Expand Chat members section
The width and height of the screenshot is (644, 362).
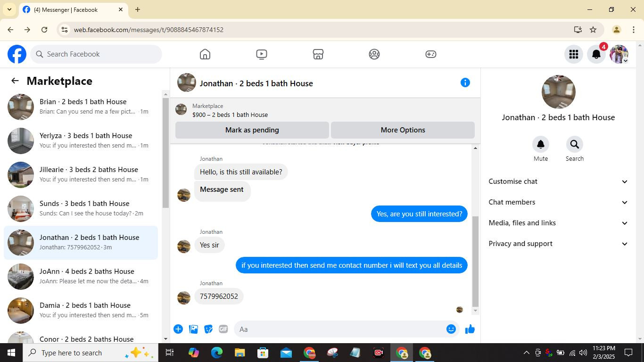pyautogui.click(x=558, y=202)
